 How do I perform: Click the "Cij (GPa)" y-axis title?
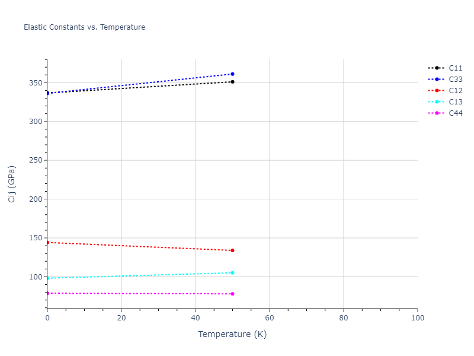coord(12,184)
